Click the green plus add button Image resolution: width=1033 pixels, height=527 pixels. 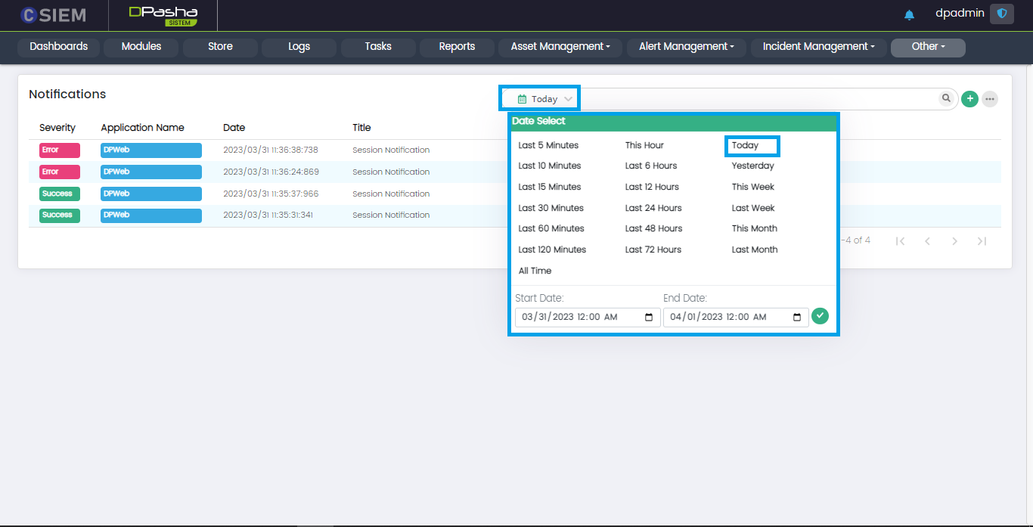[x=969, y=99]
